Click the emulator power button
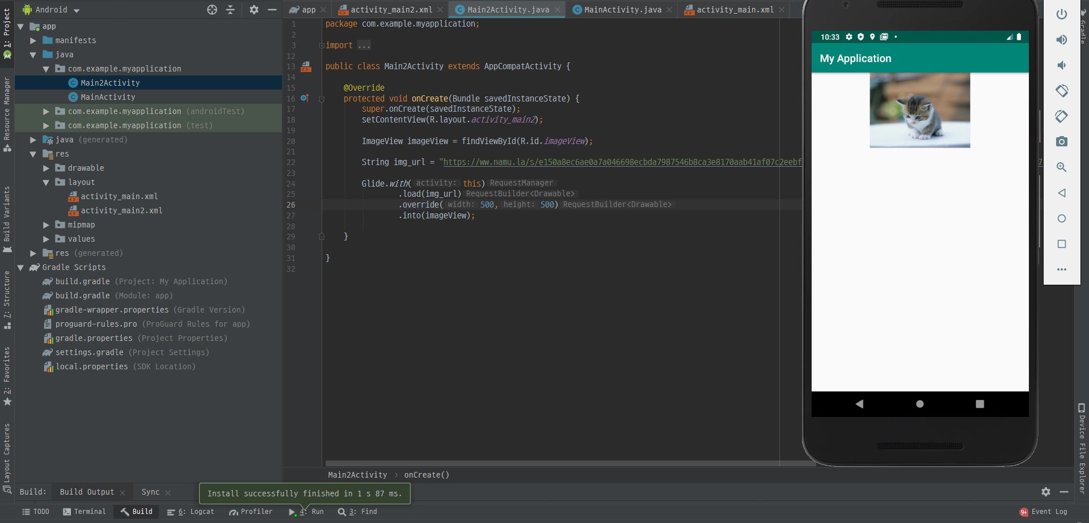This screenshot has width=1089, height=523. (x=1062, y=14)
